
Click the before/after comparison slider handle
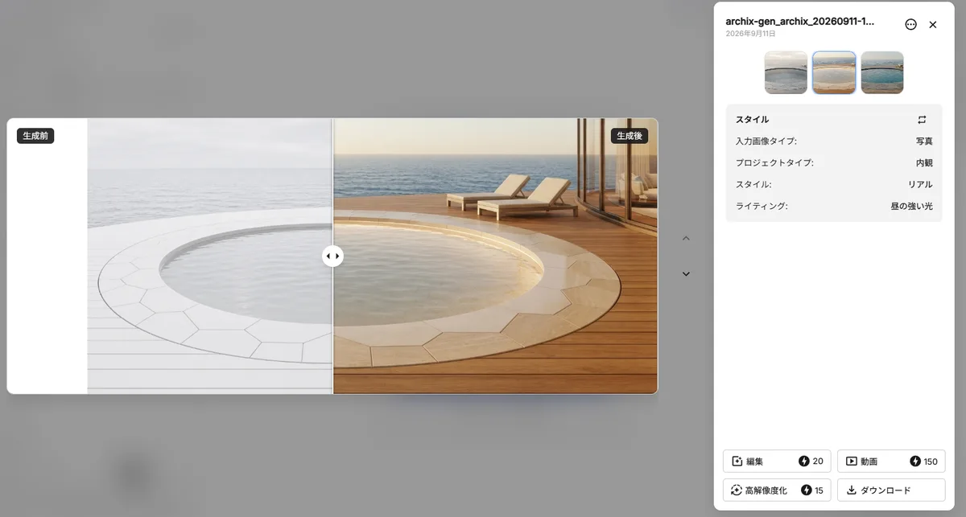(x=332, y=256)
